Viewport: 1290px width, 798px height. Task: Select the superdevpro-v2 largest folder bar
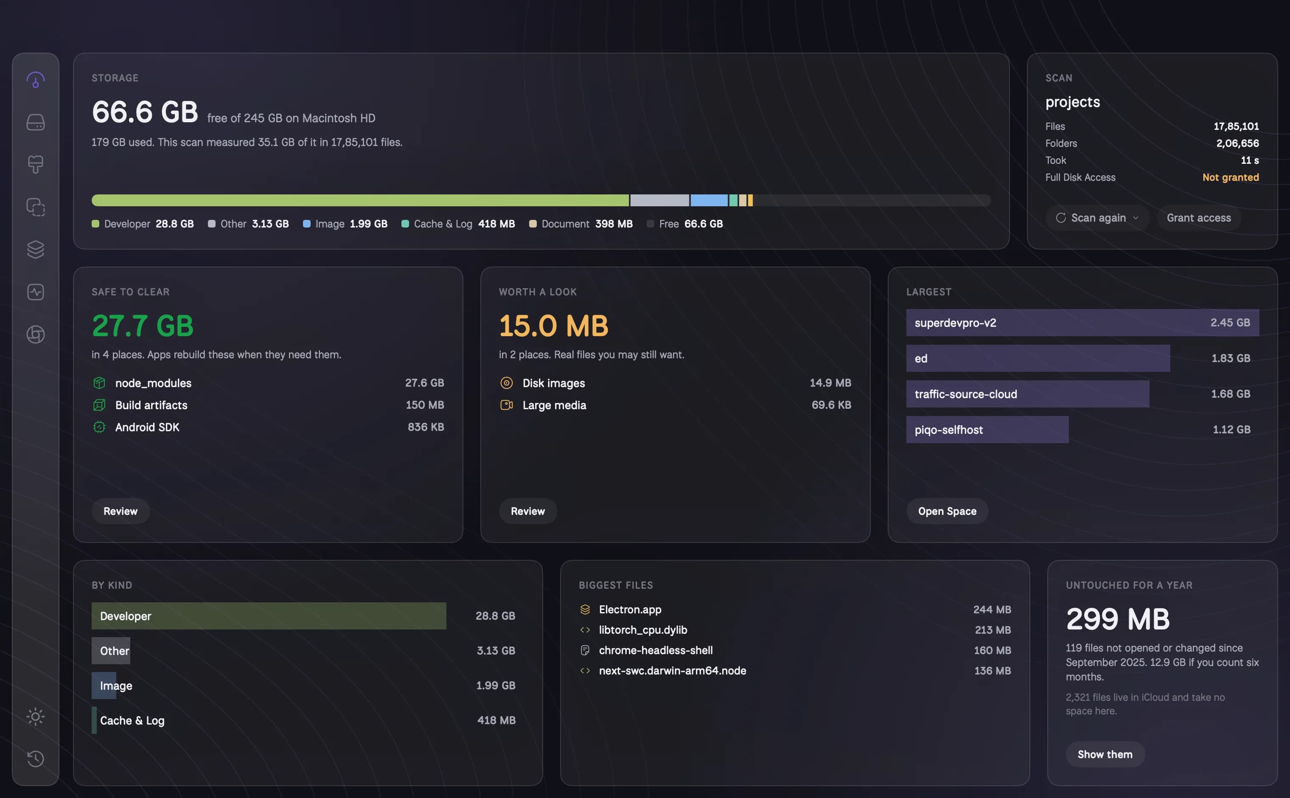click(1082, 323)
